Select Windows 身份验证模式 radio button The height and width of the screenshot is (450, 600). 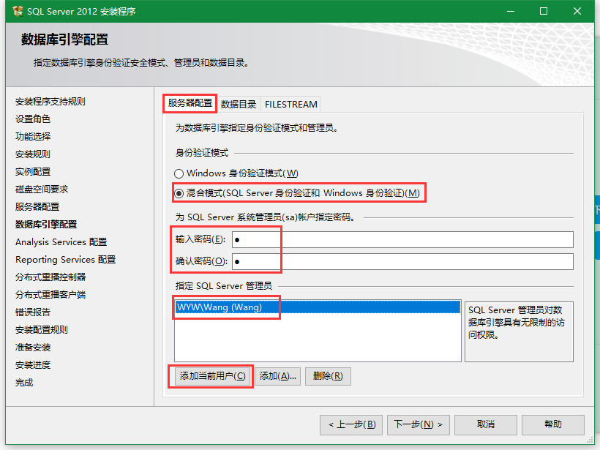tap(179, 173)
